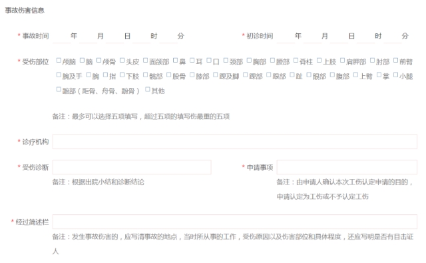Screen dimensions: 426x263
Task: Select the 脊柱 checkbox
Action: click(296, 61)
